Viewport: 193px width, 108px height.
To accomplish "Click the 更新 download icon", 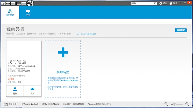I will point(15,89).
